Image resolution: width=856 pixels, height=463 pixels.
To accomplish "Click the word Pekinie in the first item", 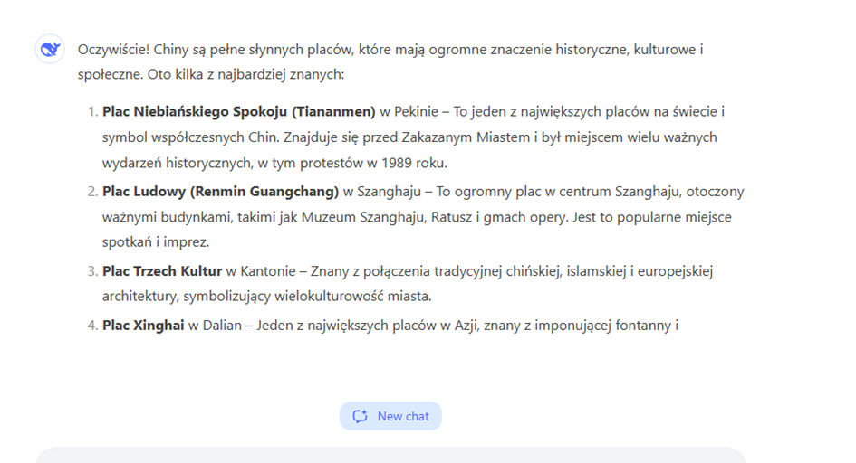I will click(x=415, y=112).
